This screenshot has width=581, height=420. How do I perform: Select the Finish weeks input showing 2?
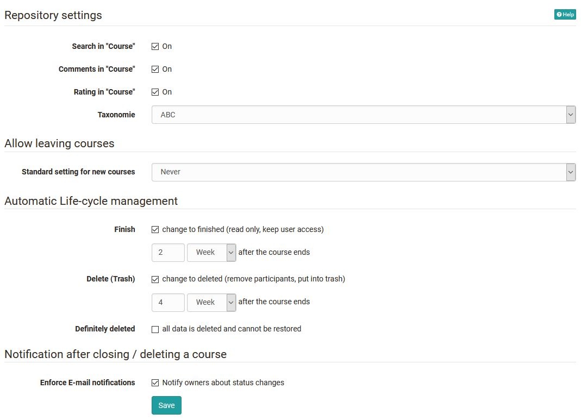coord(167,252)
